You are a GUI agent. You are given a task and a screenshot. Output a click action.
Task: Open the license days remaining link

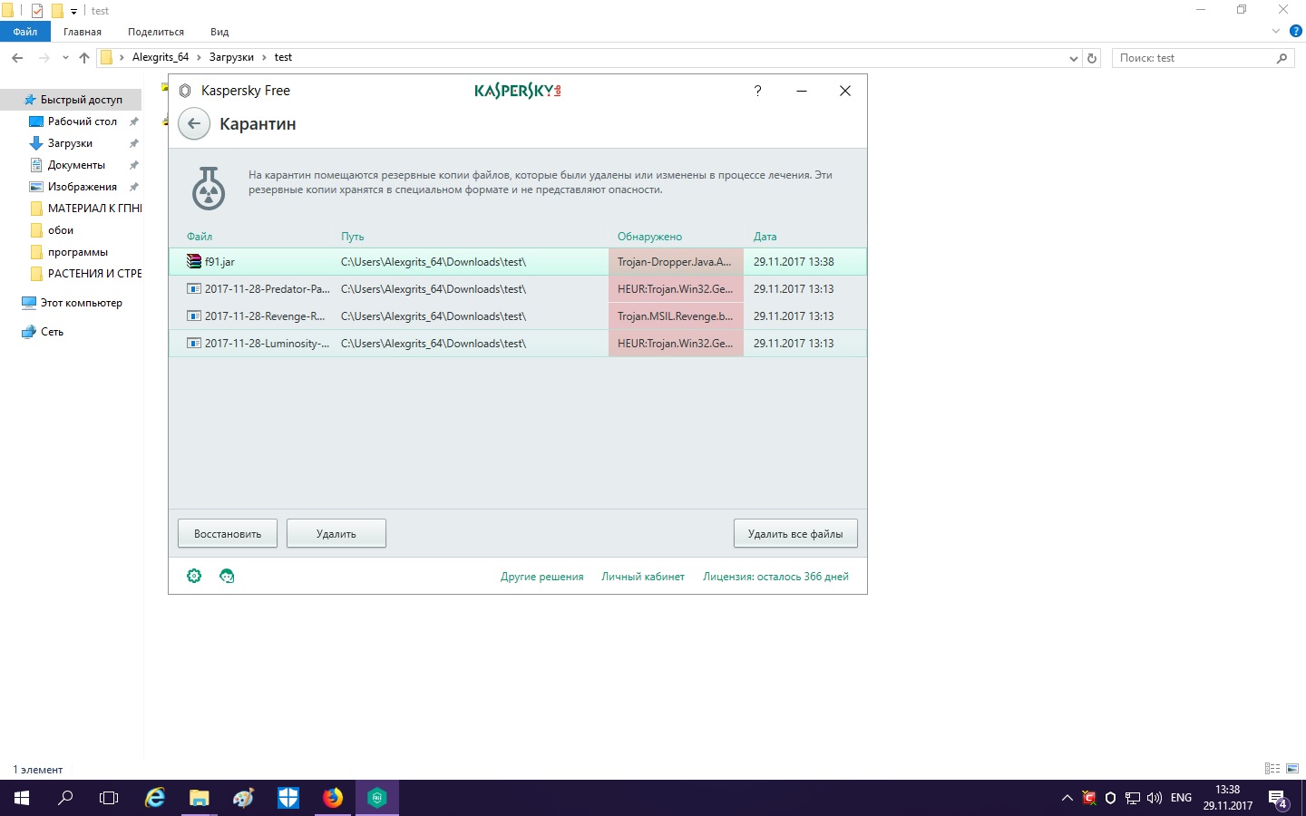pos(775,577)
